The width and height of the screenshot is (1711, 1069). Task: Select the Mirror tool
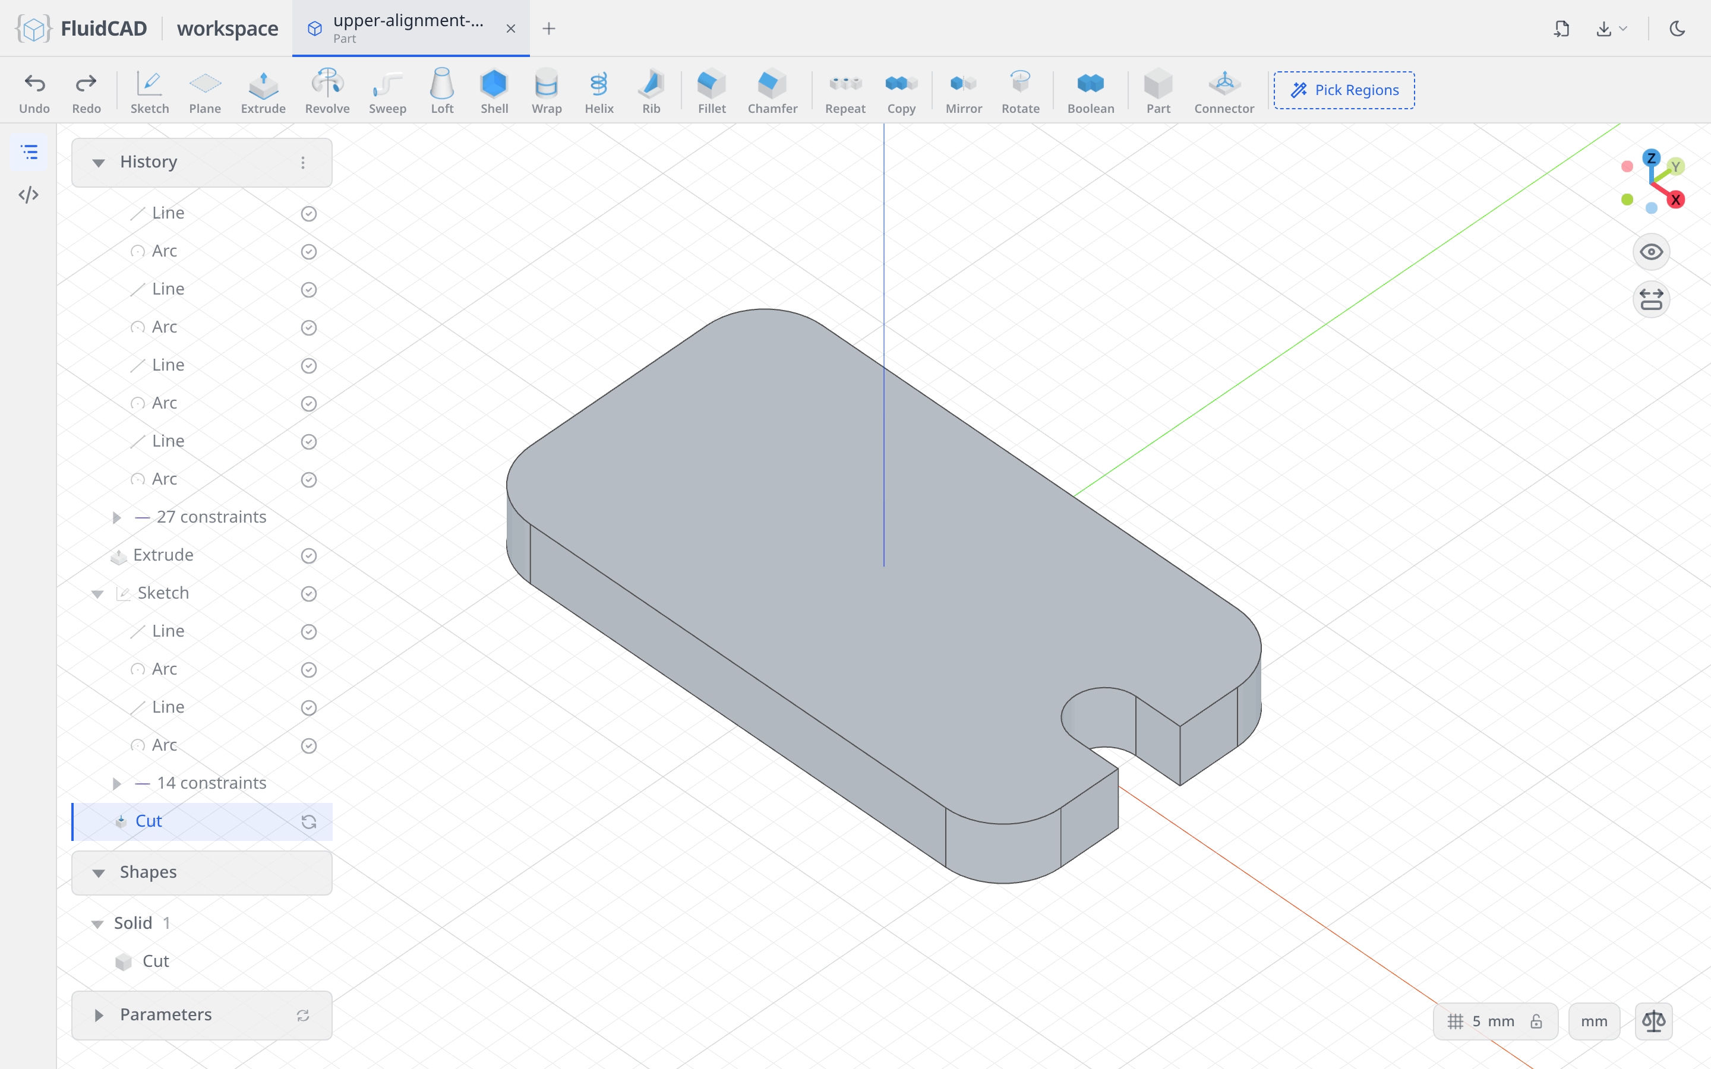pos(964,91)
